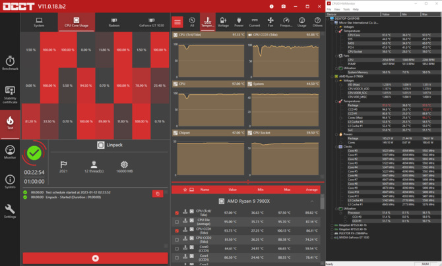
Task: Stop the running Linpack test
Action: coord(95,258)
